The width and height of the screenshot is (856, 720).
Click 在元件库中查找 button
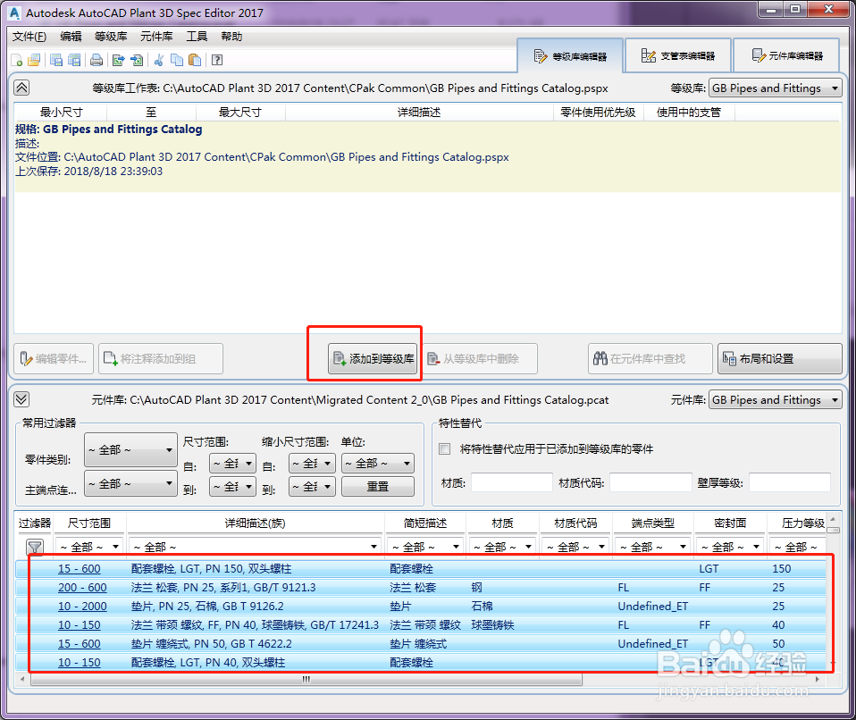tap(650, 358)
